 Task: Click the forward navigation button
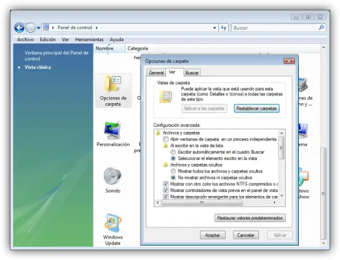30,27
